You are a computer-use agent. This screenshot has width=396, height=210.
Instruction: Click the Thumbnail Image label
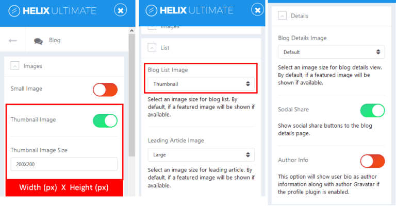click(33, 120)
